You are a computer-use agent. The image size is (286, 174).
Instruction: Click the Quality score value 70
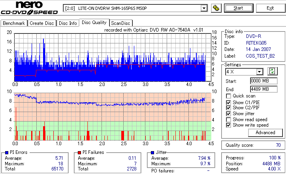click(278, 145)
